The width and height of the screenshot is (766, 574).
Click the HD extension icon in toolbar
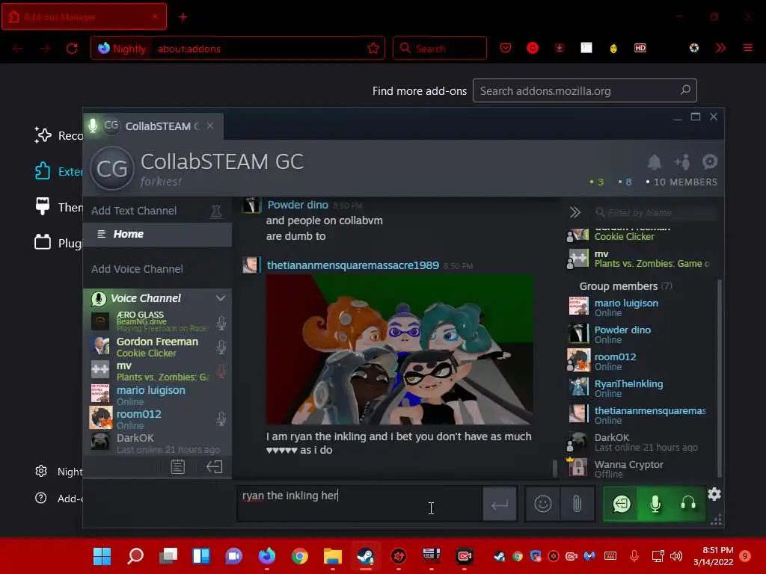[640, 48]
